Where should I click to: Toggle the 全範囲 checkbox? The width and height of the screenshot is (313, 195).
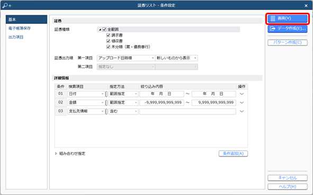104,29
